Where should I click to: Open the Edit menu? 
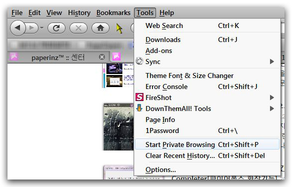click(34, 12)
